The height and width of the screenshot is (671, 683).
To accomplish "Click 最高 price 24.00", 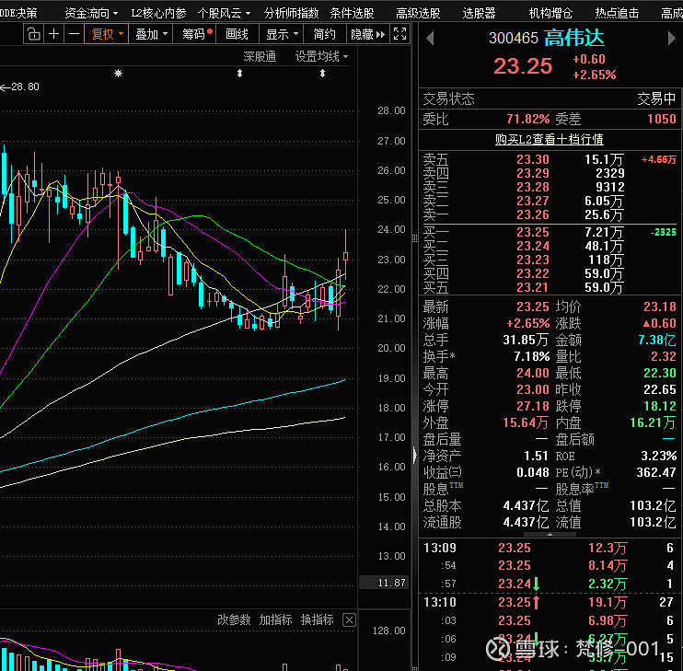I will click(x=533, y=373).
